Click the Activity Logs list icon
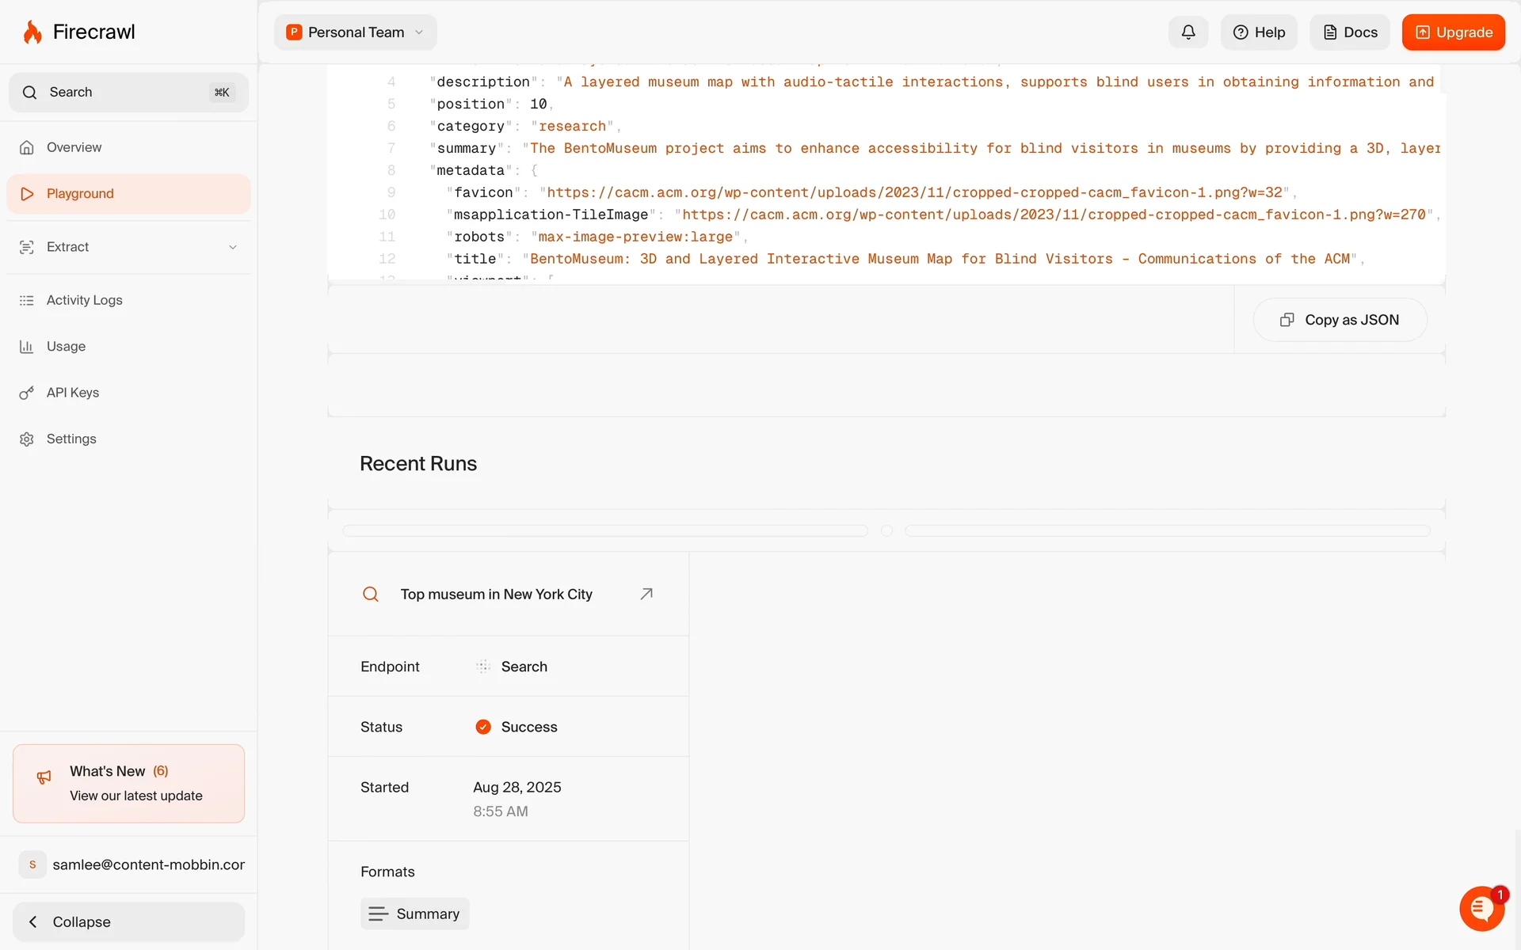 [27, 301]
